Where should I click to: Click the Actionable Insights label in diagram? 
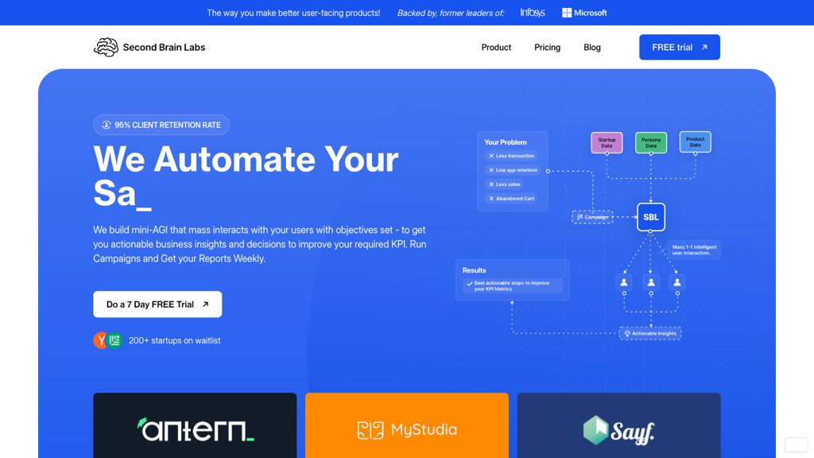[650, 333]
